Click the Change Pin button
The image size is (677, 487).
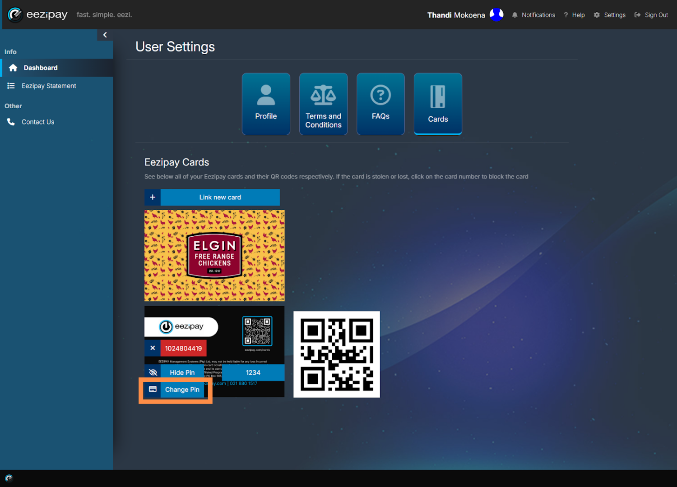(x=182, y=390)
